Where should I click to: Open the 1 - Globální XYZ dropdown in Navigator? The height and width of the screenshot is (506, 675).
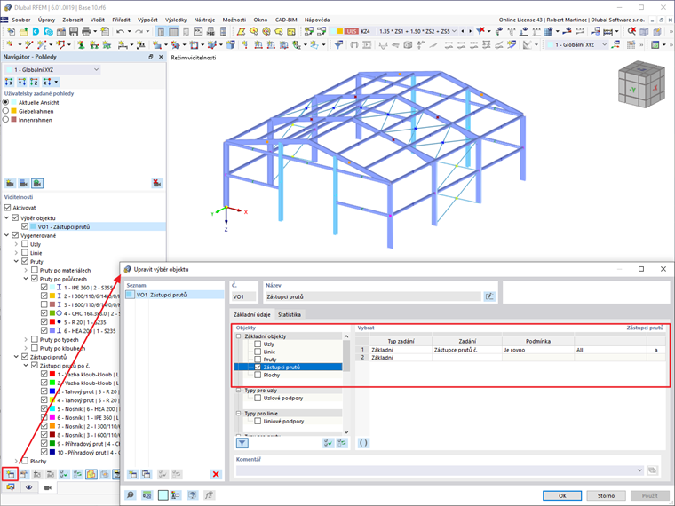pos(52,70)
